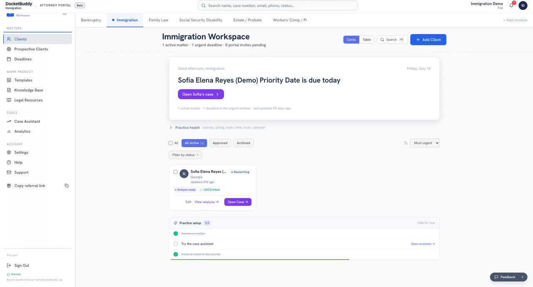The height and width of the screenshot is (287, 533).
Task: Open the Social Security Disability tab
Action: point(201,20)
